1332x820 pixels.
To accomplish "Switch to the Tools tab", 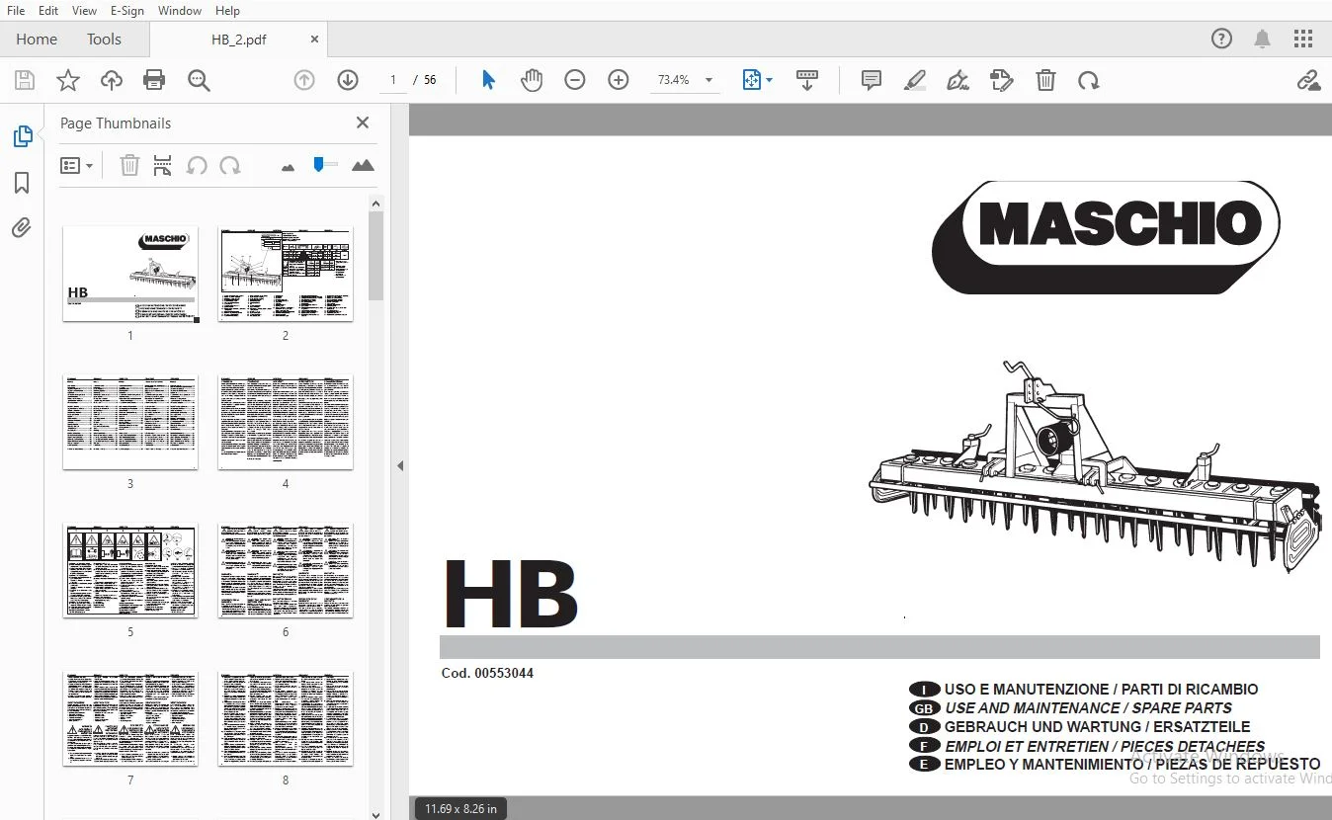I will click(x=104, y=40).
